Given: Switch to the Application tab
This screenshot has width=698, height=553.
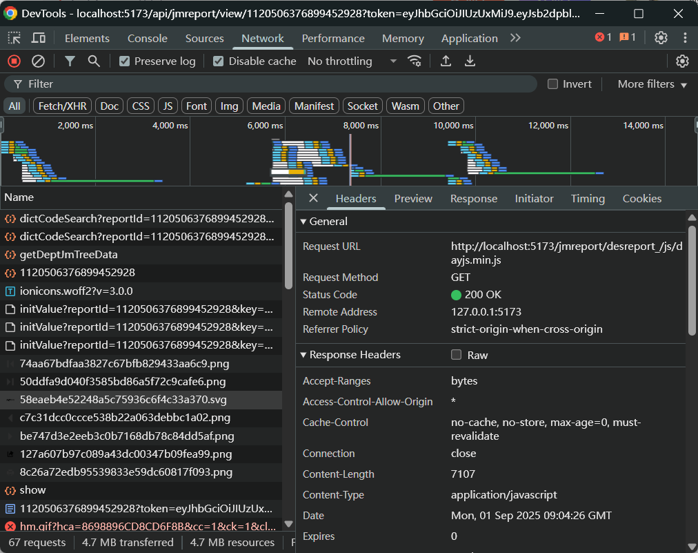Looking at the screenshot, I should (469, 39).
